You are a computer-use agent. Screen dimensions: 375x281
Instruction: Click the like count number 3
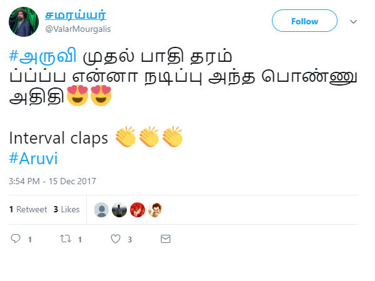click(129, 239)
